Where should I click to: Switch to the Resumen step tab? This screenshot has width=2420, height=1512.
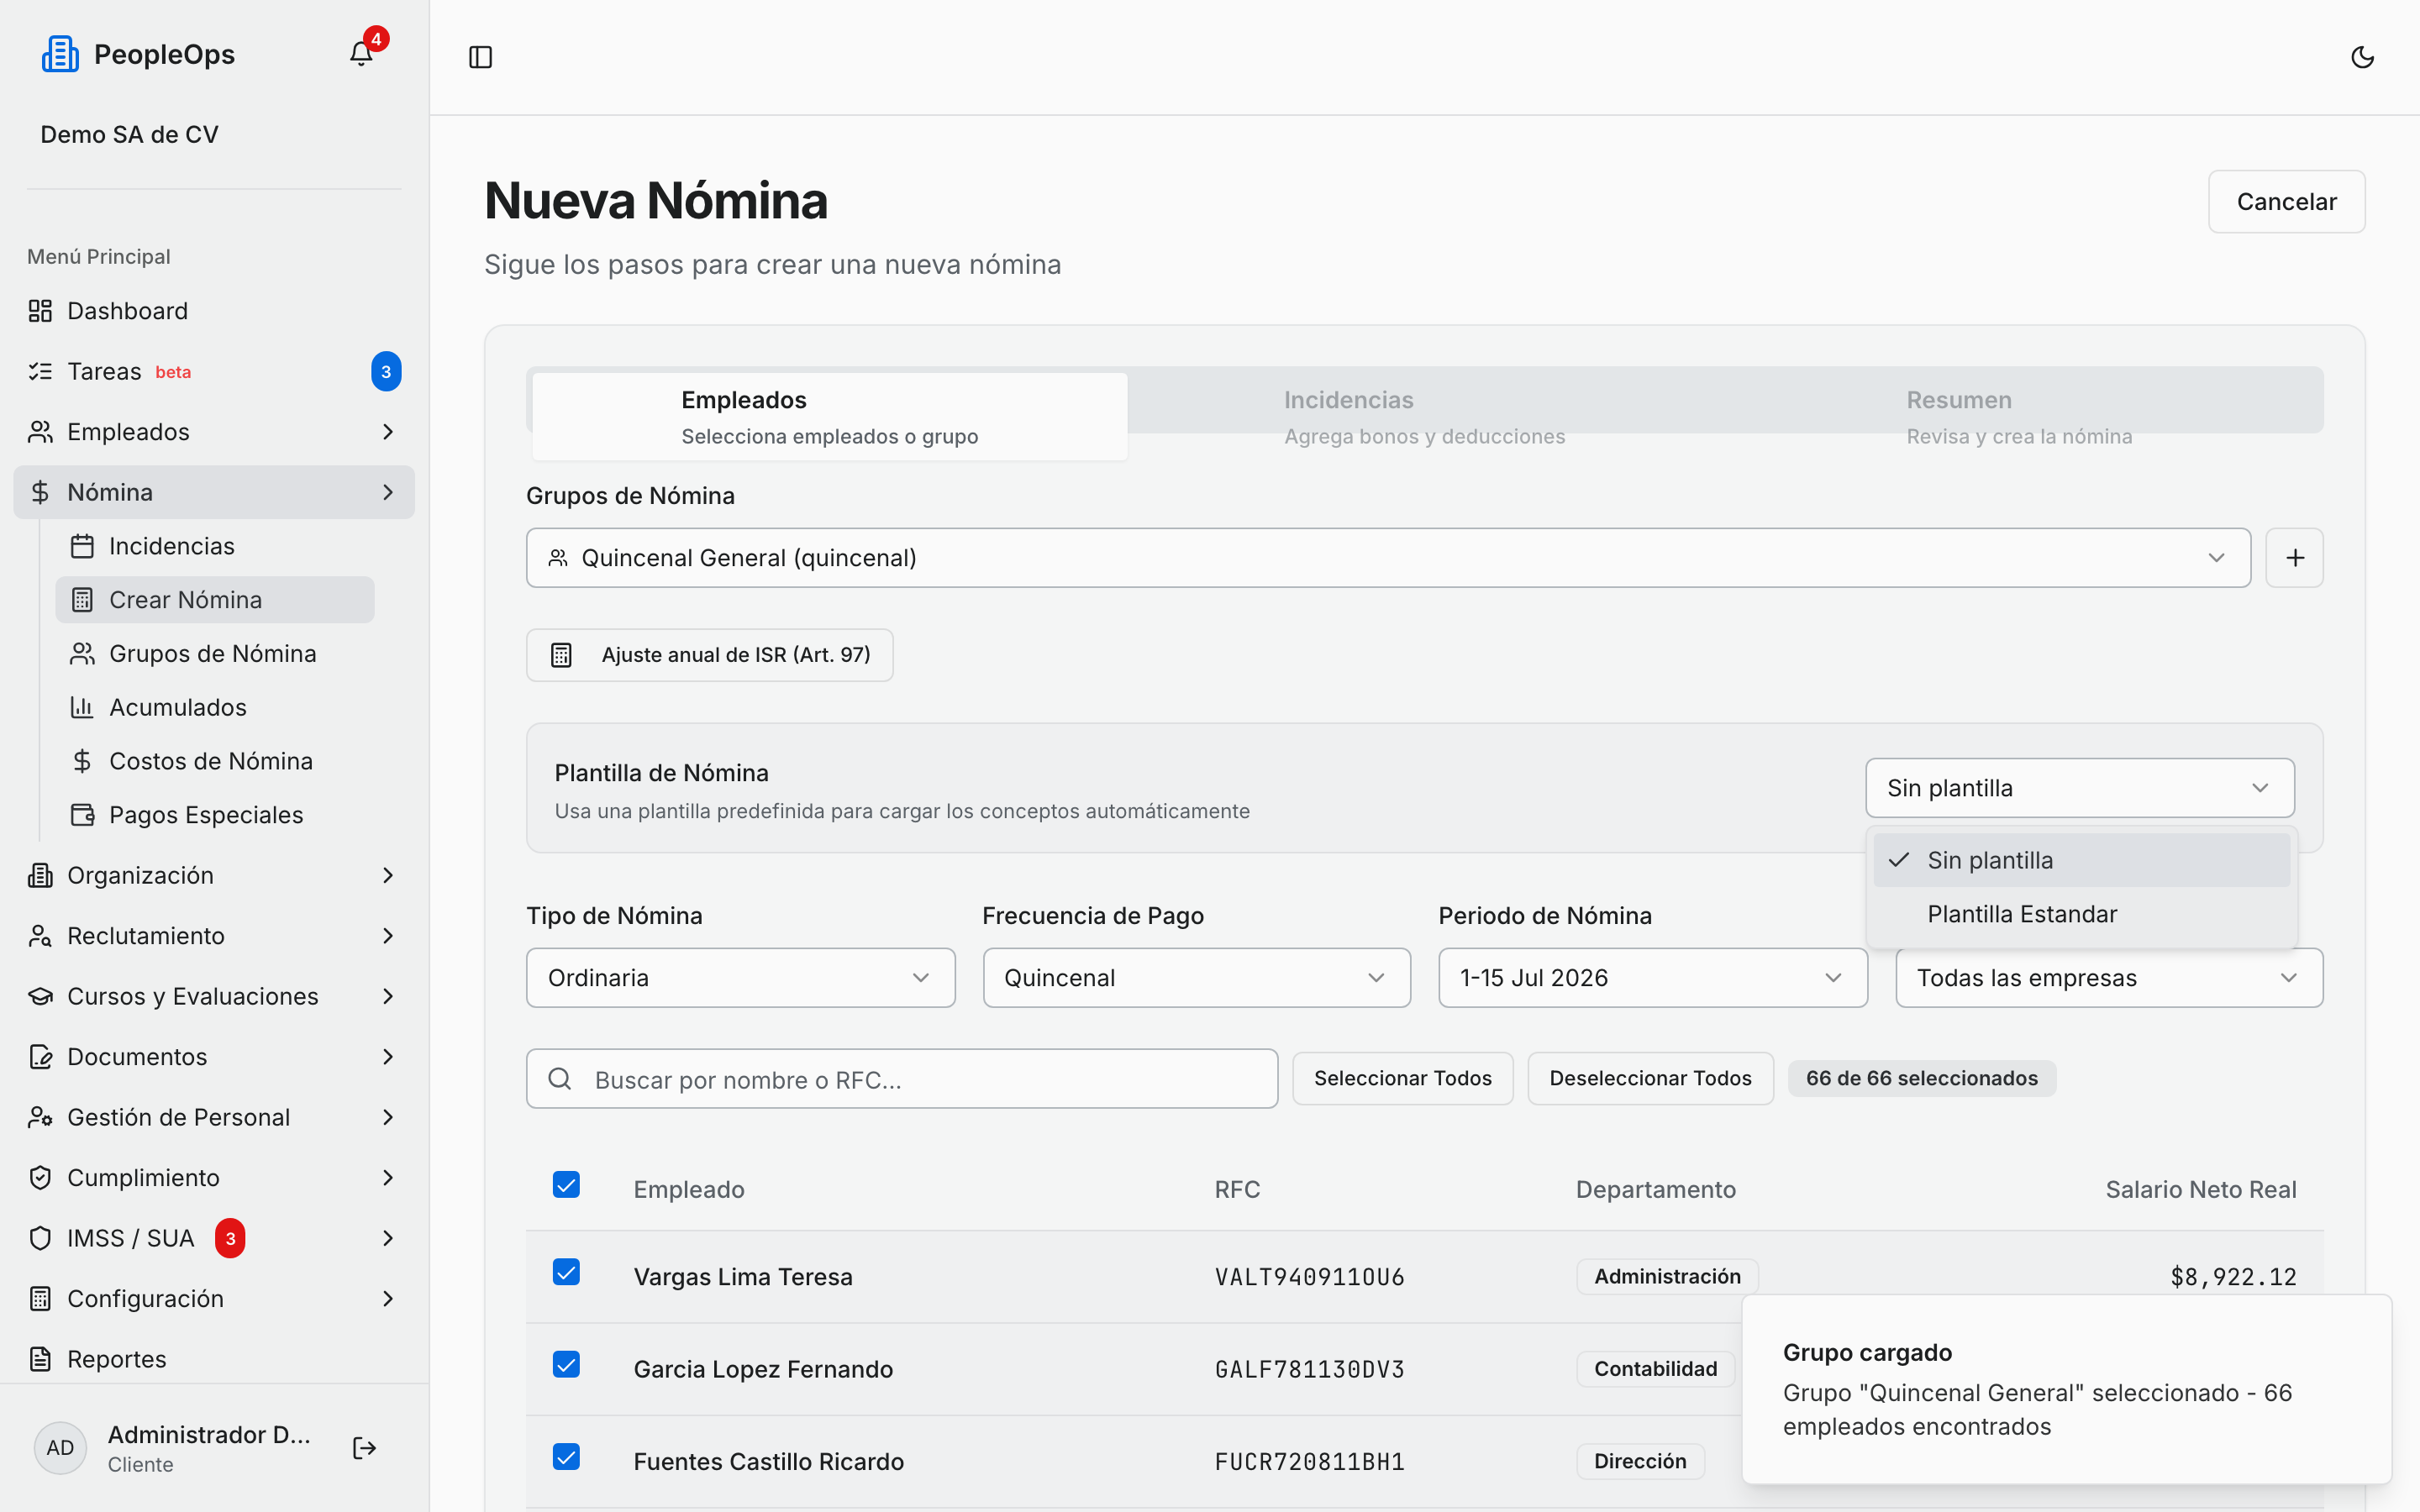2018,417
